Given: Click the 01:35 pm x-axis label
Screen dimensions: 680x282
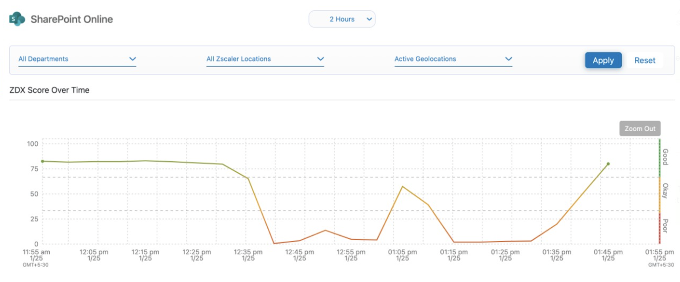Looking at the screenshot, I should pyautogui.click(x=557, y=255).
